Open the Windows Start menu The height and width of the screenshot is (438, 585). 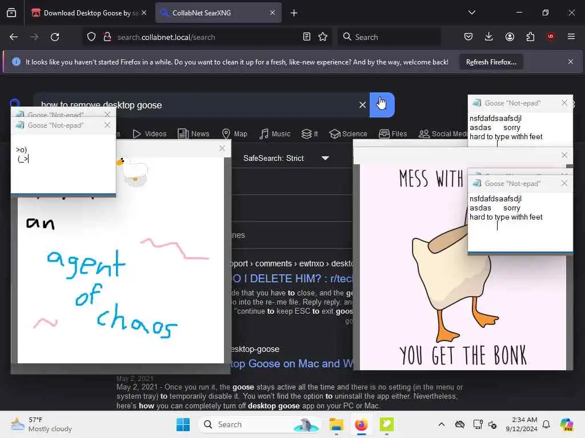pyautogui.click(x=183, y=424)
